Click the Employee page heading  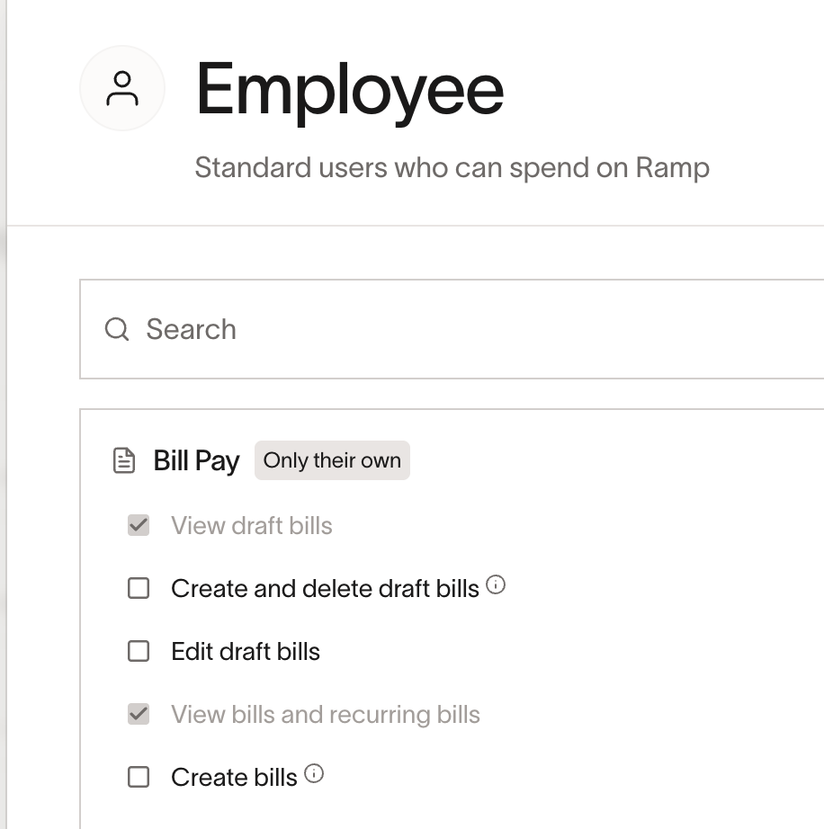pos(350,88)
